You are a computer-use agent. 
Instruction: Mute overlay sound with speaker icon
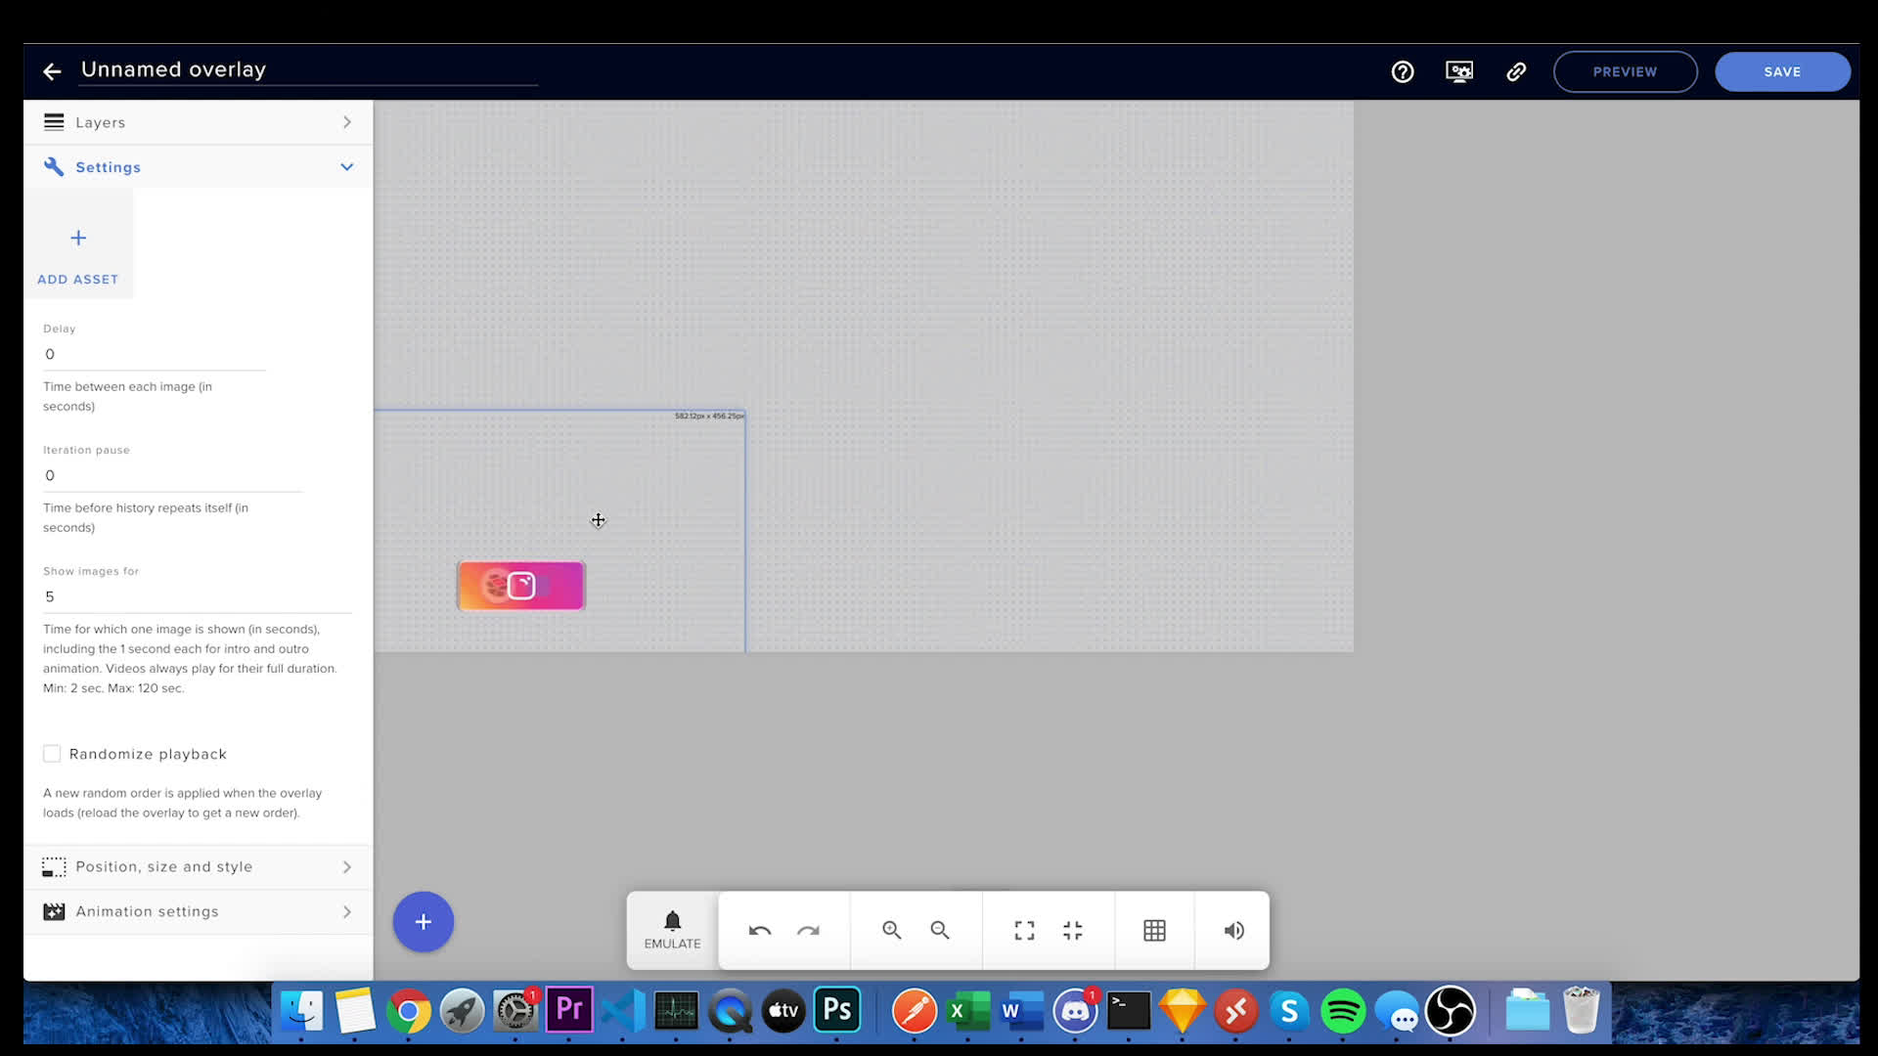pos(1232,930)
